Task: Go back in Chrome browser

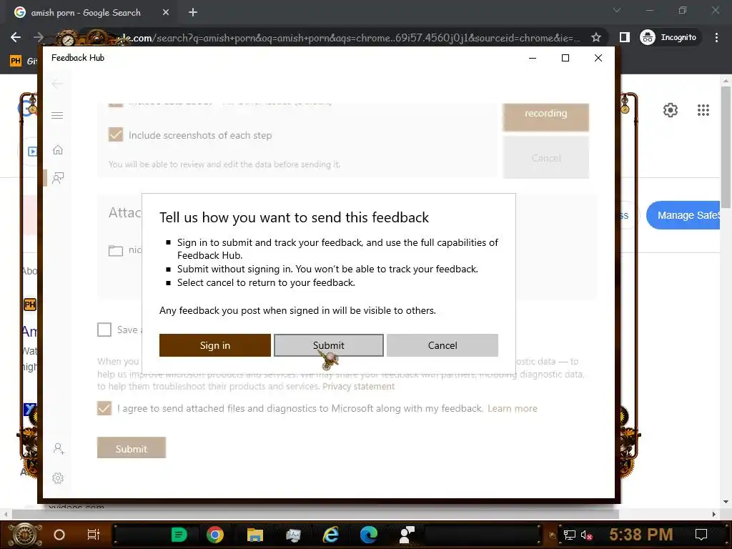Action: tap(16, 37)
